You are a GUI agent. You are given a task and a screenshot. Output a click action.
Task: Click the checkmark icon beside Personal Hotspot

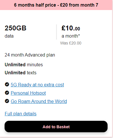tap(7, 93)
